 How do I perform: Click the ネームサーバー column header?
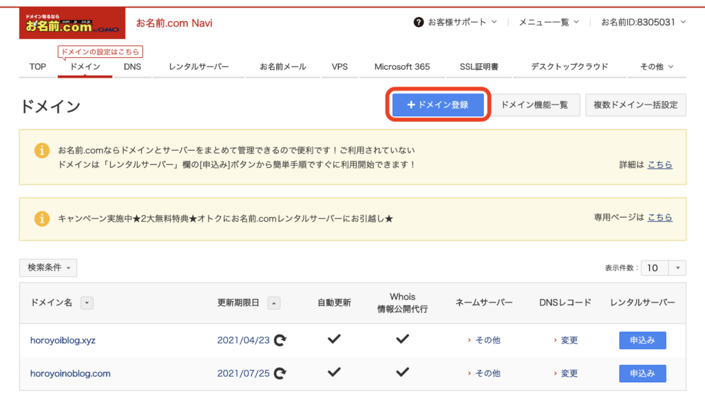tap(484, 303)
